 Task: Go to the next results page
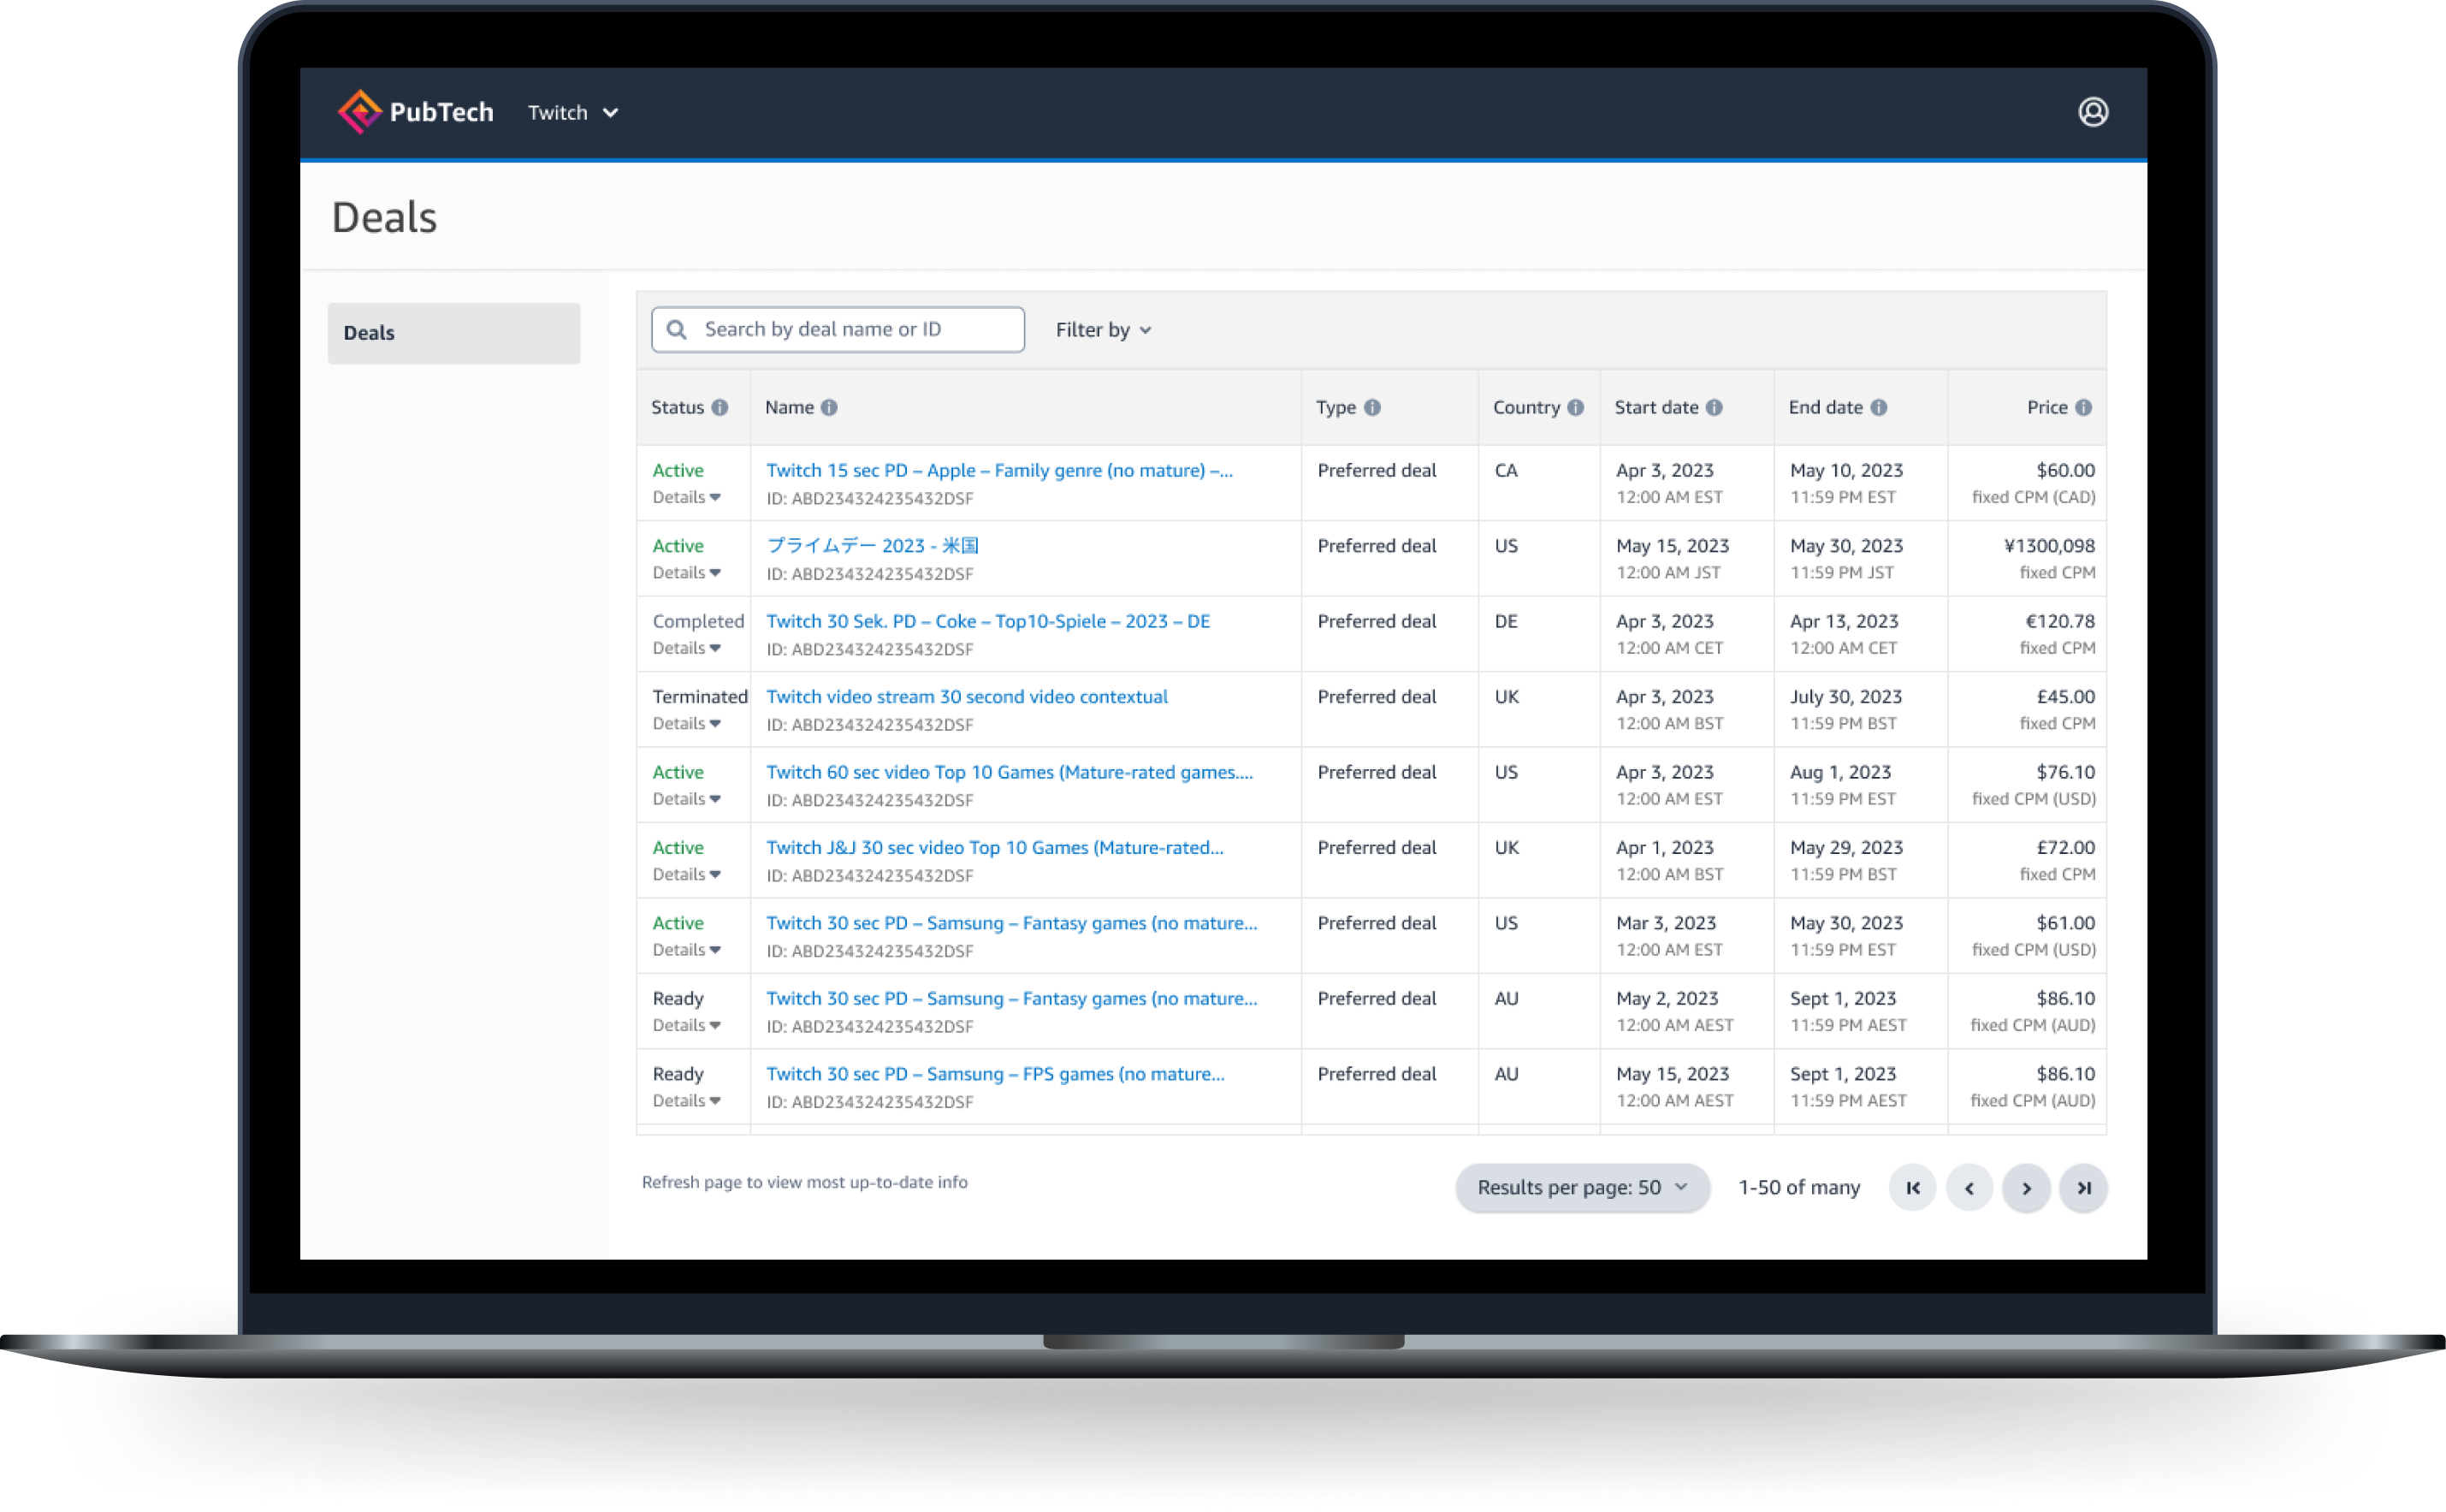(2026, 1188)
